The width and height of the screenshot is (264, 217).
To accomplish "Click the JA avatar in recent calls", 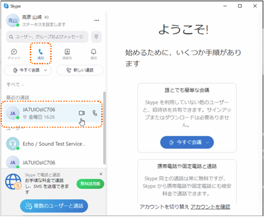I will pos(13,113).
